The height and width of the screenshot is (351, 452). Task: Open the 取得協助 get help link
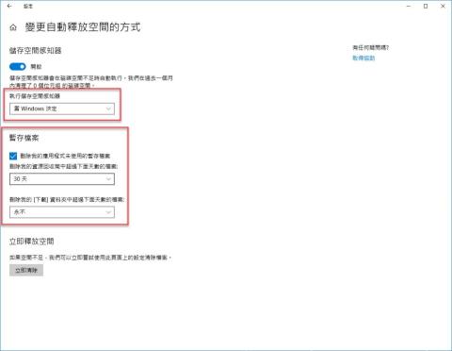(363, 58)
